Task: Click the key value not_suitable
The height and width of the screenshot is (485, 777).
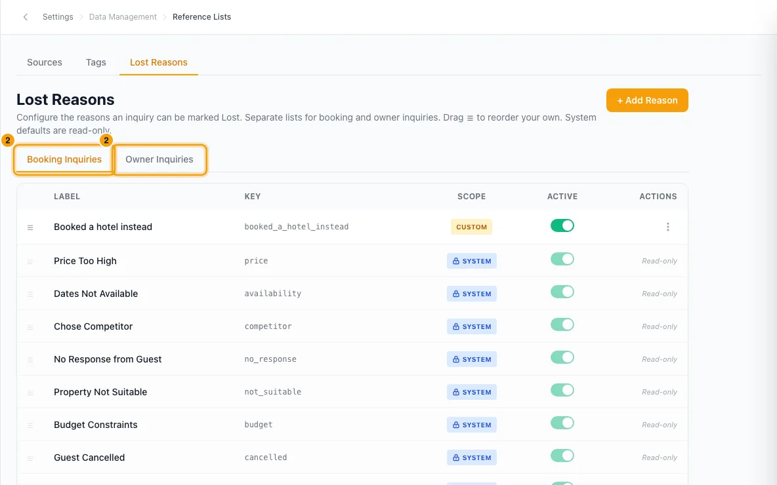Action: point(272,392)
